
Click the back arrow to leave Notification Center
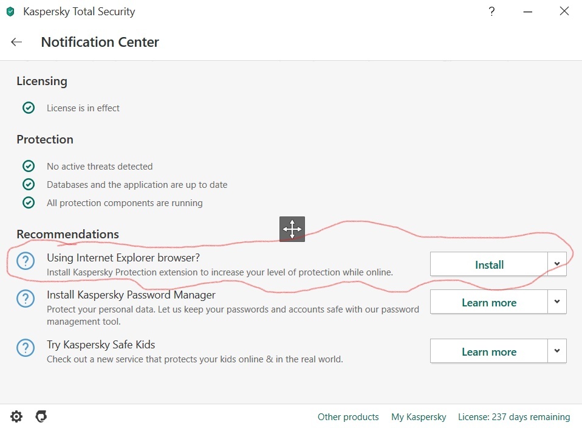16,42
